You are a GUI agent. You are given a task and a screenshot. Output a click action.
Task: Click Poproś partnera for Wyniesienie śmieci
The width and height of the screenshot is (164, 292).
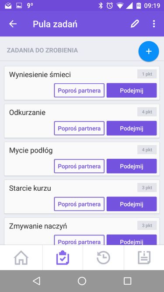pos(79,90)
